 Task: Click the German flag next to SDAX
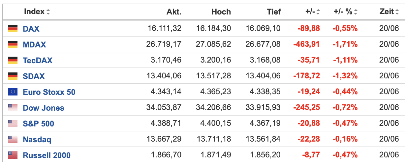[x=13, y=76]
